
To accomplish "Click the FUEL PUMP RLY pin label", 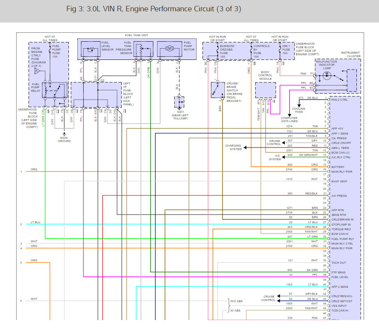I will 342,239.
